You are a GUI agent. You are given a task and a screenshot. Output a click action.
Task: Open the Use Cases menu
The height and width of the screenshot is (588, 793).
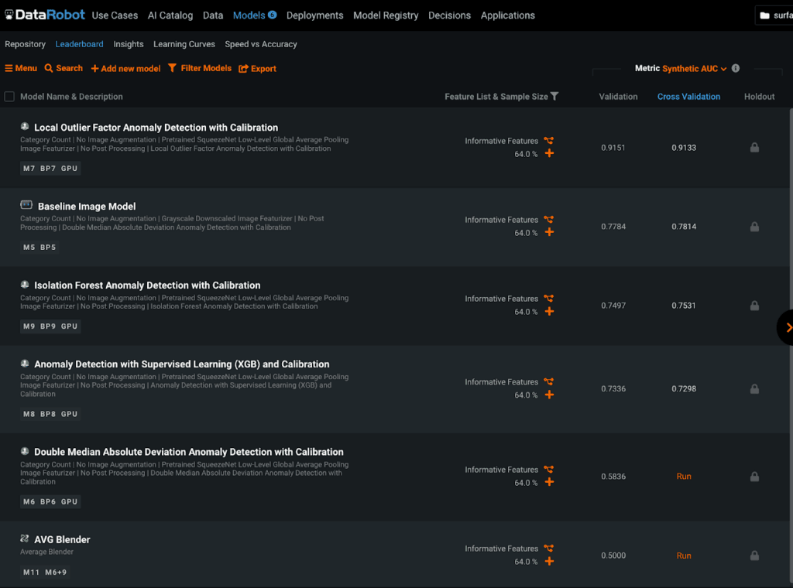[x=115, y=15]
